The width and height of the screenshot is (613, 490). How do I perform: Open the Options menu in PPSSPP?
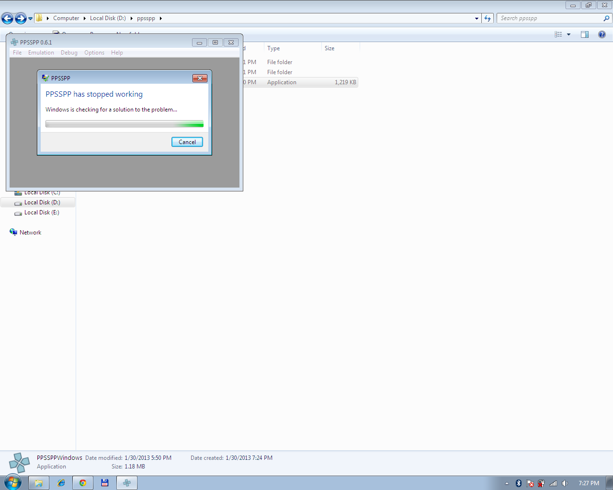[94, 53]
